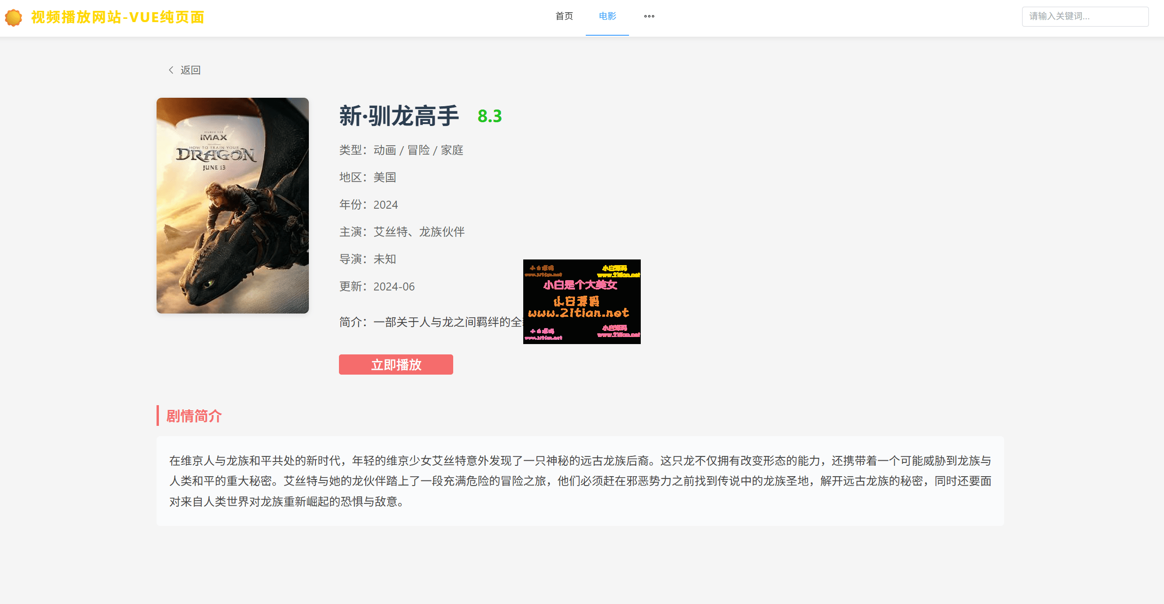The image size is (1164, 604).
Task: Click the orange sun site logo
Action: [14, 17]
